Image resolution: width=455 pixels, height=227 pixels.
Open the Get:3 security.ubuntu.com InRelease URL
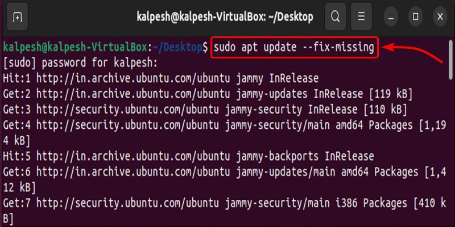125,108
